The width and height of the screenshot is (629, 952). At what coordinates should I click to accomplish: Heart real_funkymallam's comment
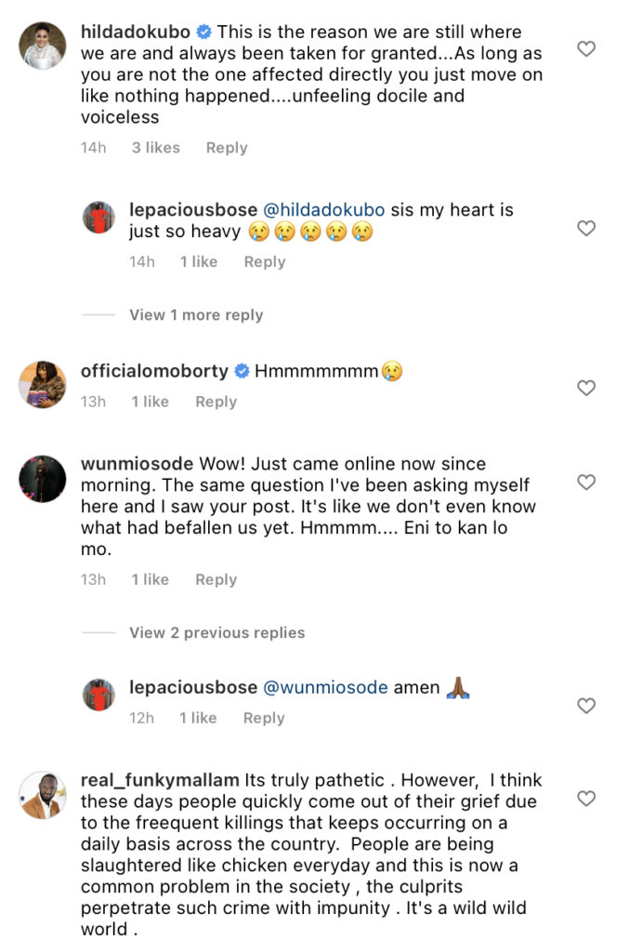(585, 799)
